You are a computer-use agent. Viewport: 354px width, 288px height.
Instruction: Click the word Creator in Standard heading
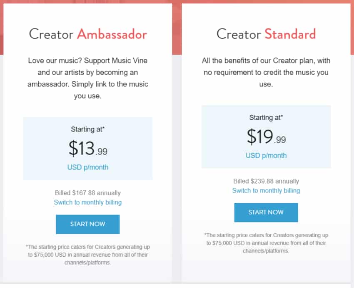click(x=239, y=34)
